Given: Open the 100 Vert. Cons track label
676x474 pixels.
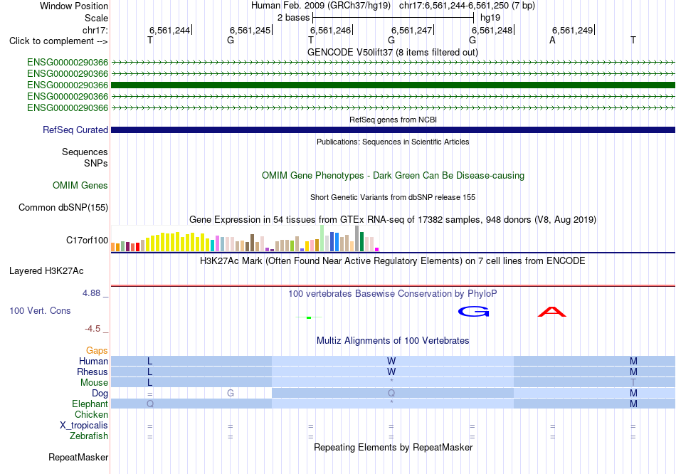Looking at the screenshot, I should pos(40,310).
